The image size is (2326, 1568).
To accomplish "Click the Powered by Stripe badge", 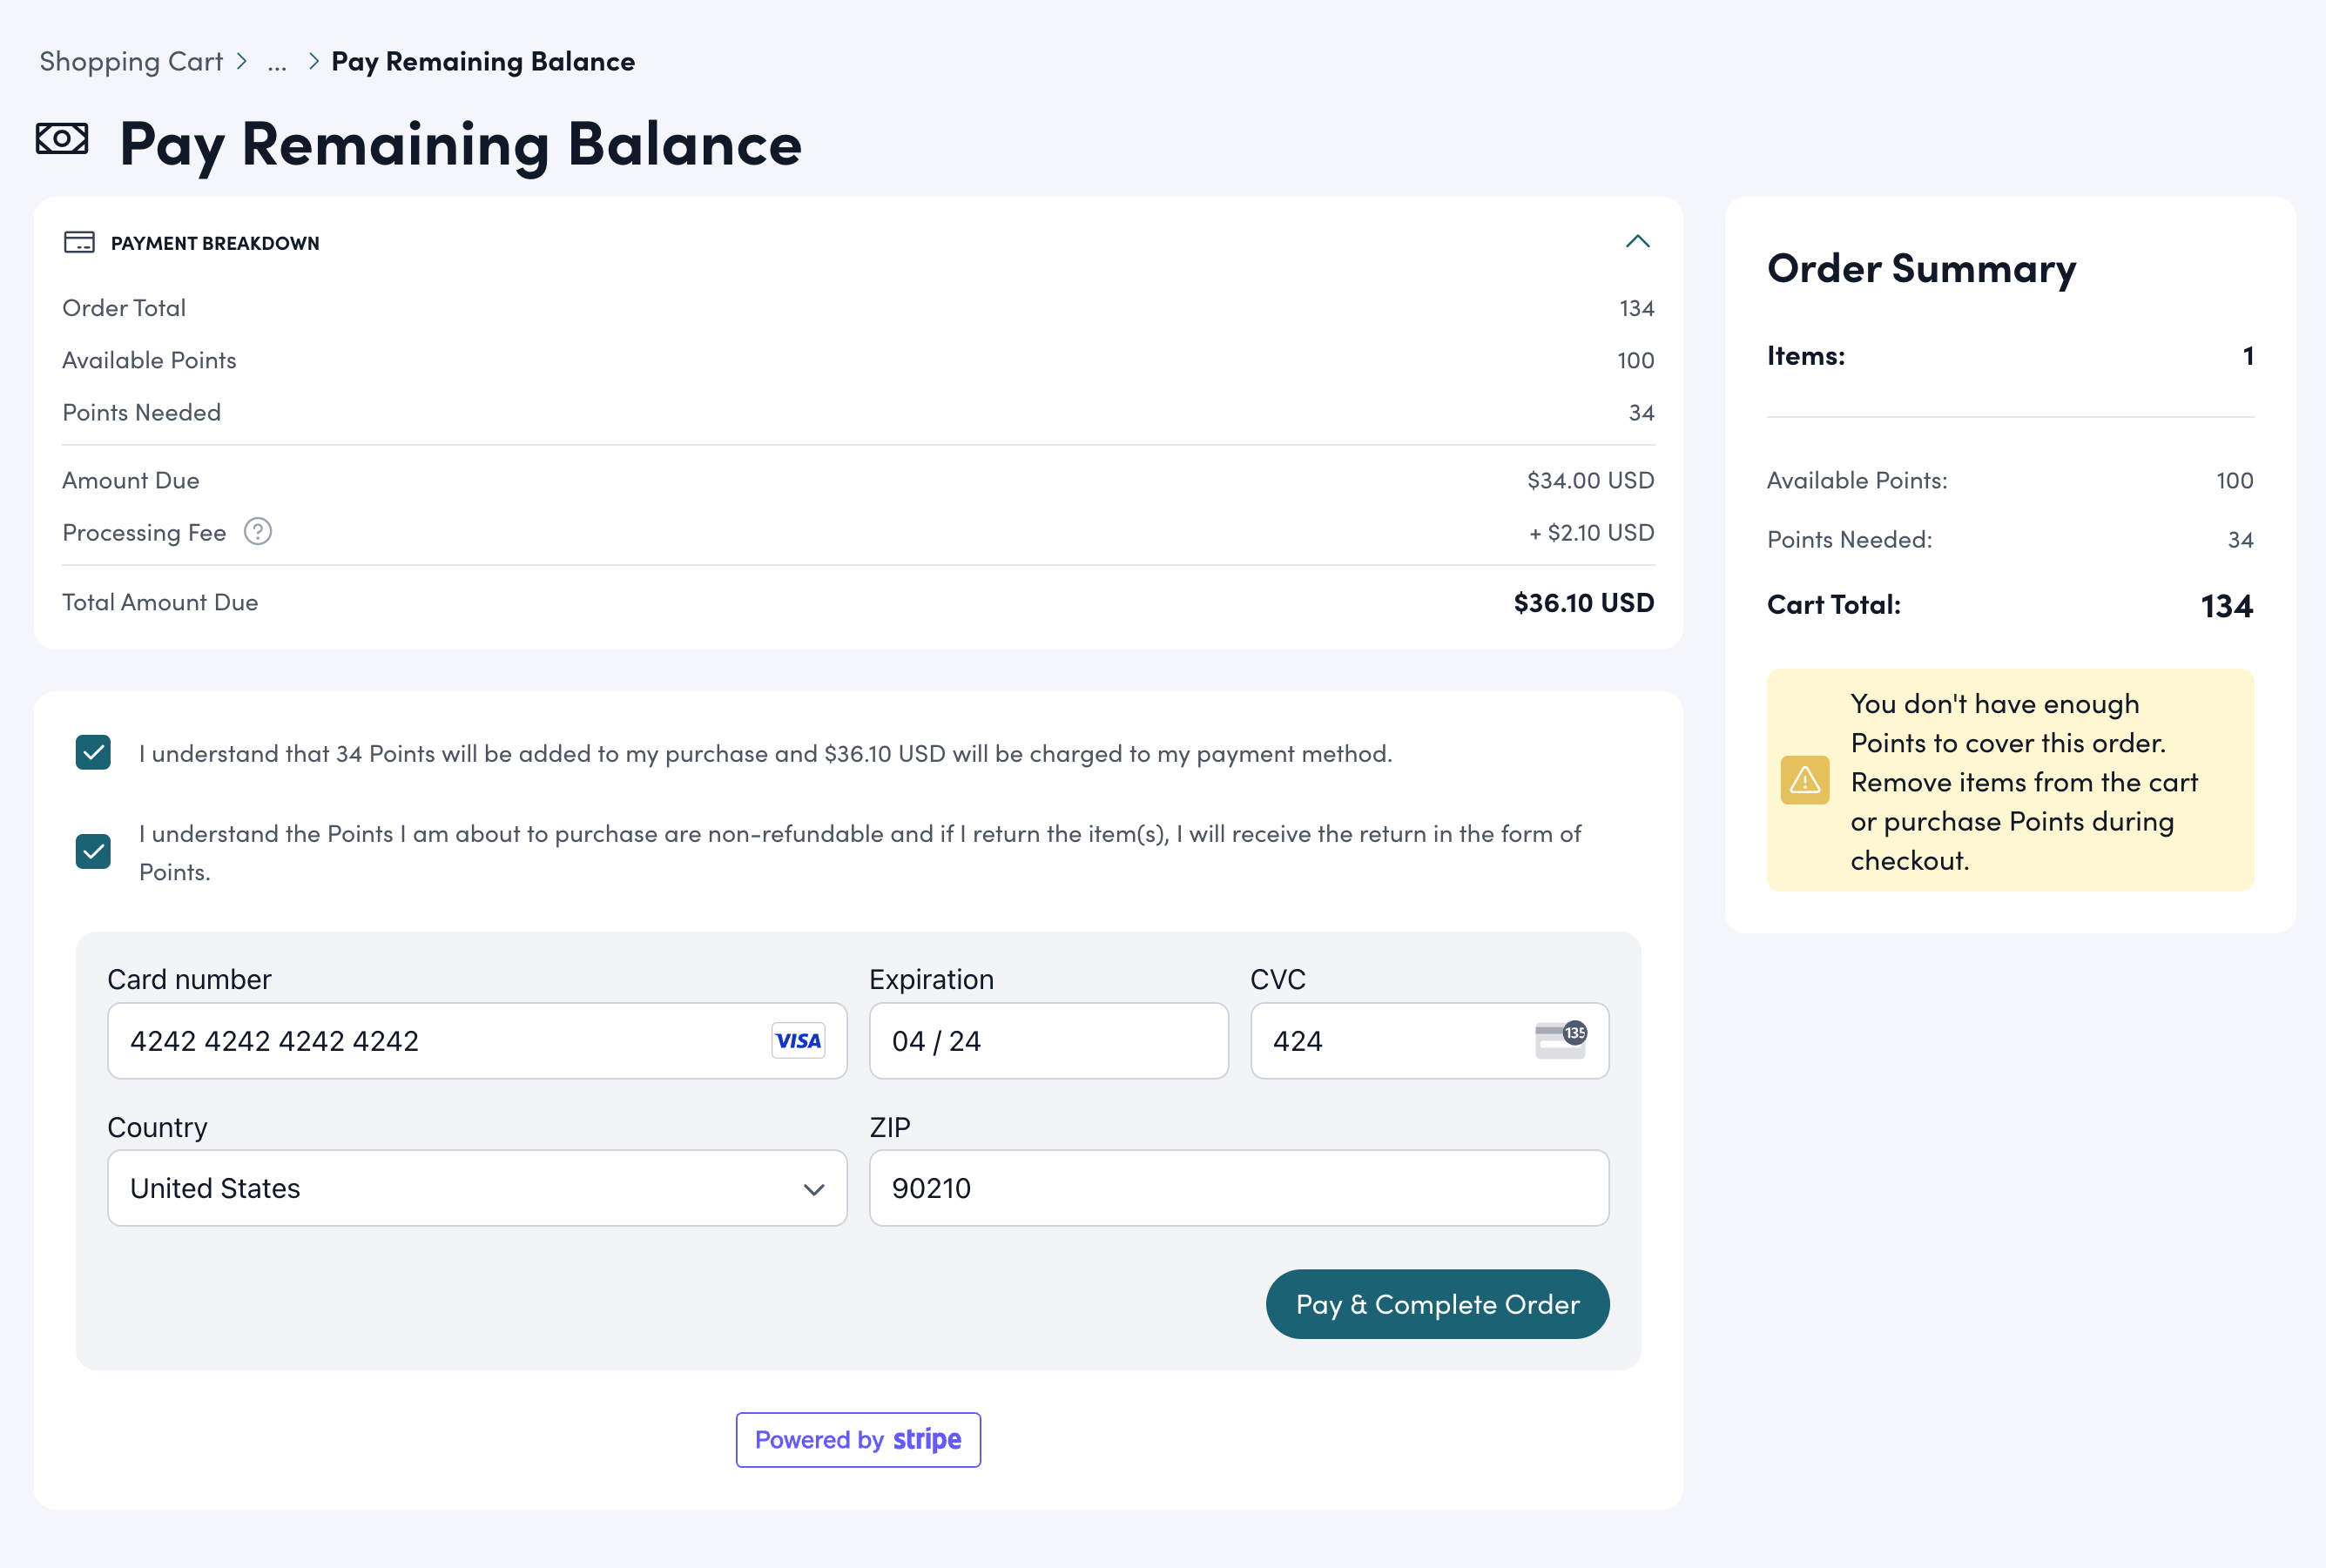I will point(857,1439).
